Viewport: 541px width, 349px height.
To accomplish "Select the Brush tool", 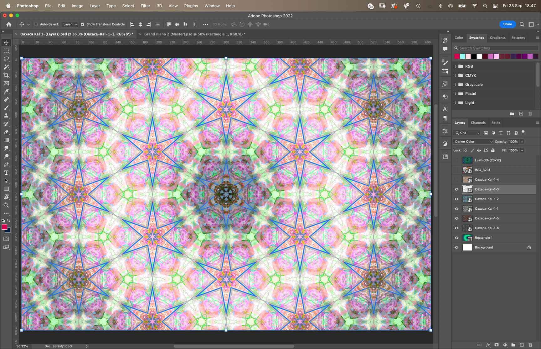I will pyautogui.click(x=6, y=107).
